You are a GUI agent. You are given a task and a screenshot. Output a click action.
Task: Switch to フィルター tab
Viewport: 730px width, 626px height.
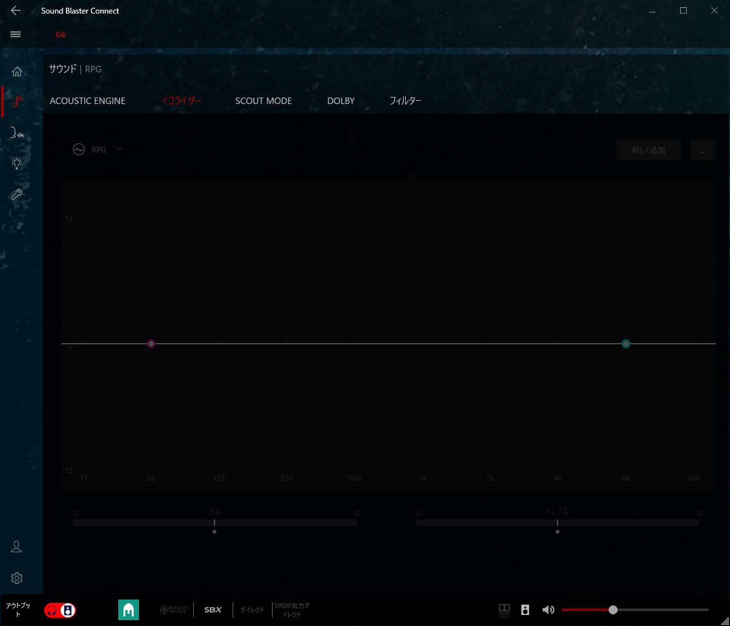[406, 101]
